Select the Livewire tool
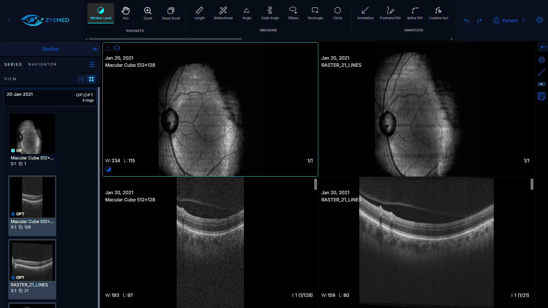 pyautogui.click(x=438, y=13)
